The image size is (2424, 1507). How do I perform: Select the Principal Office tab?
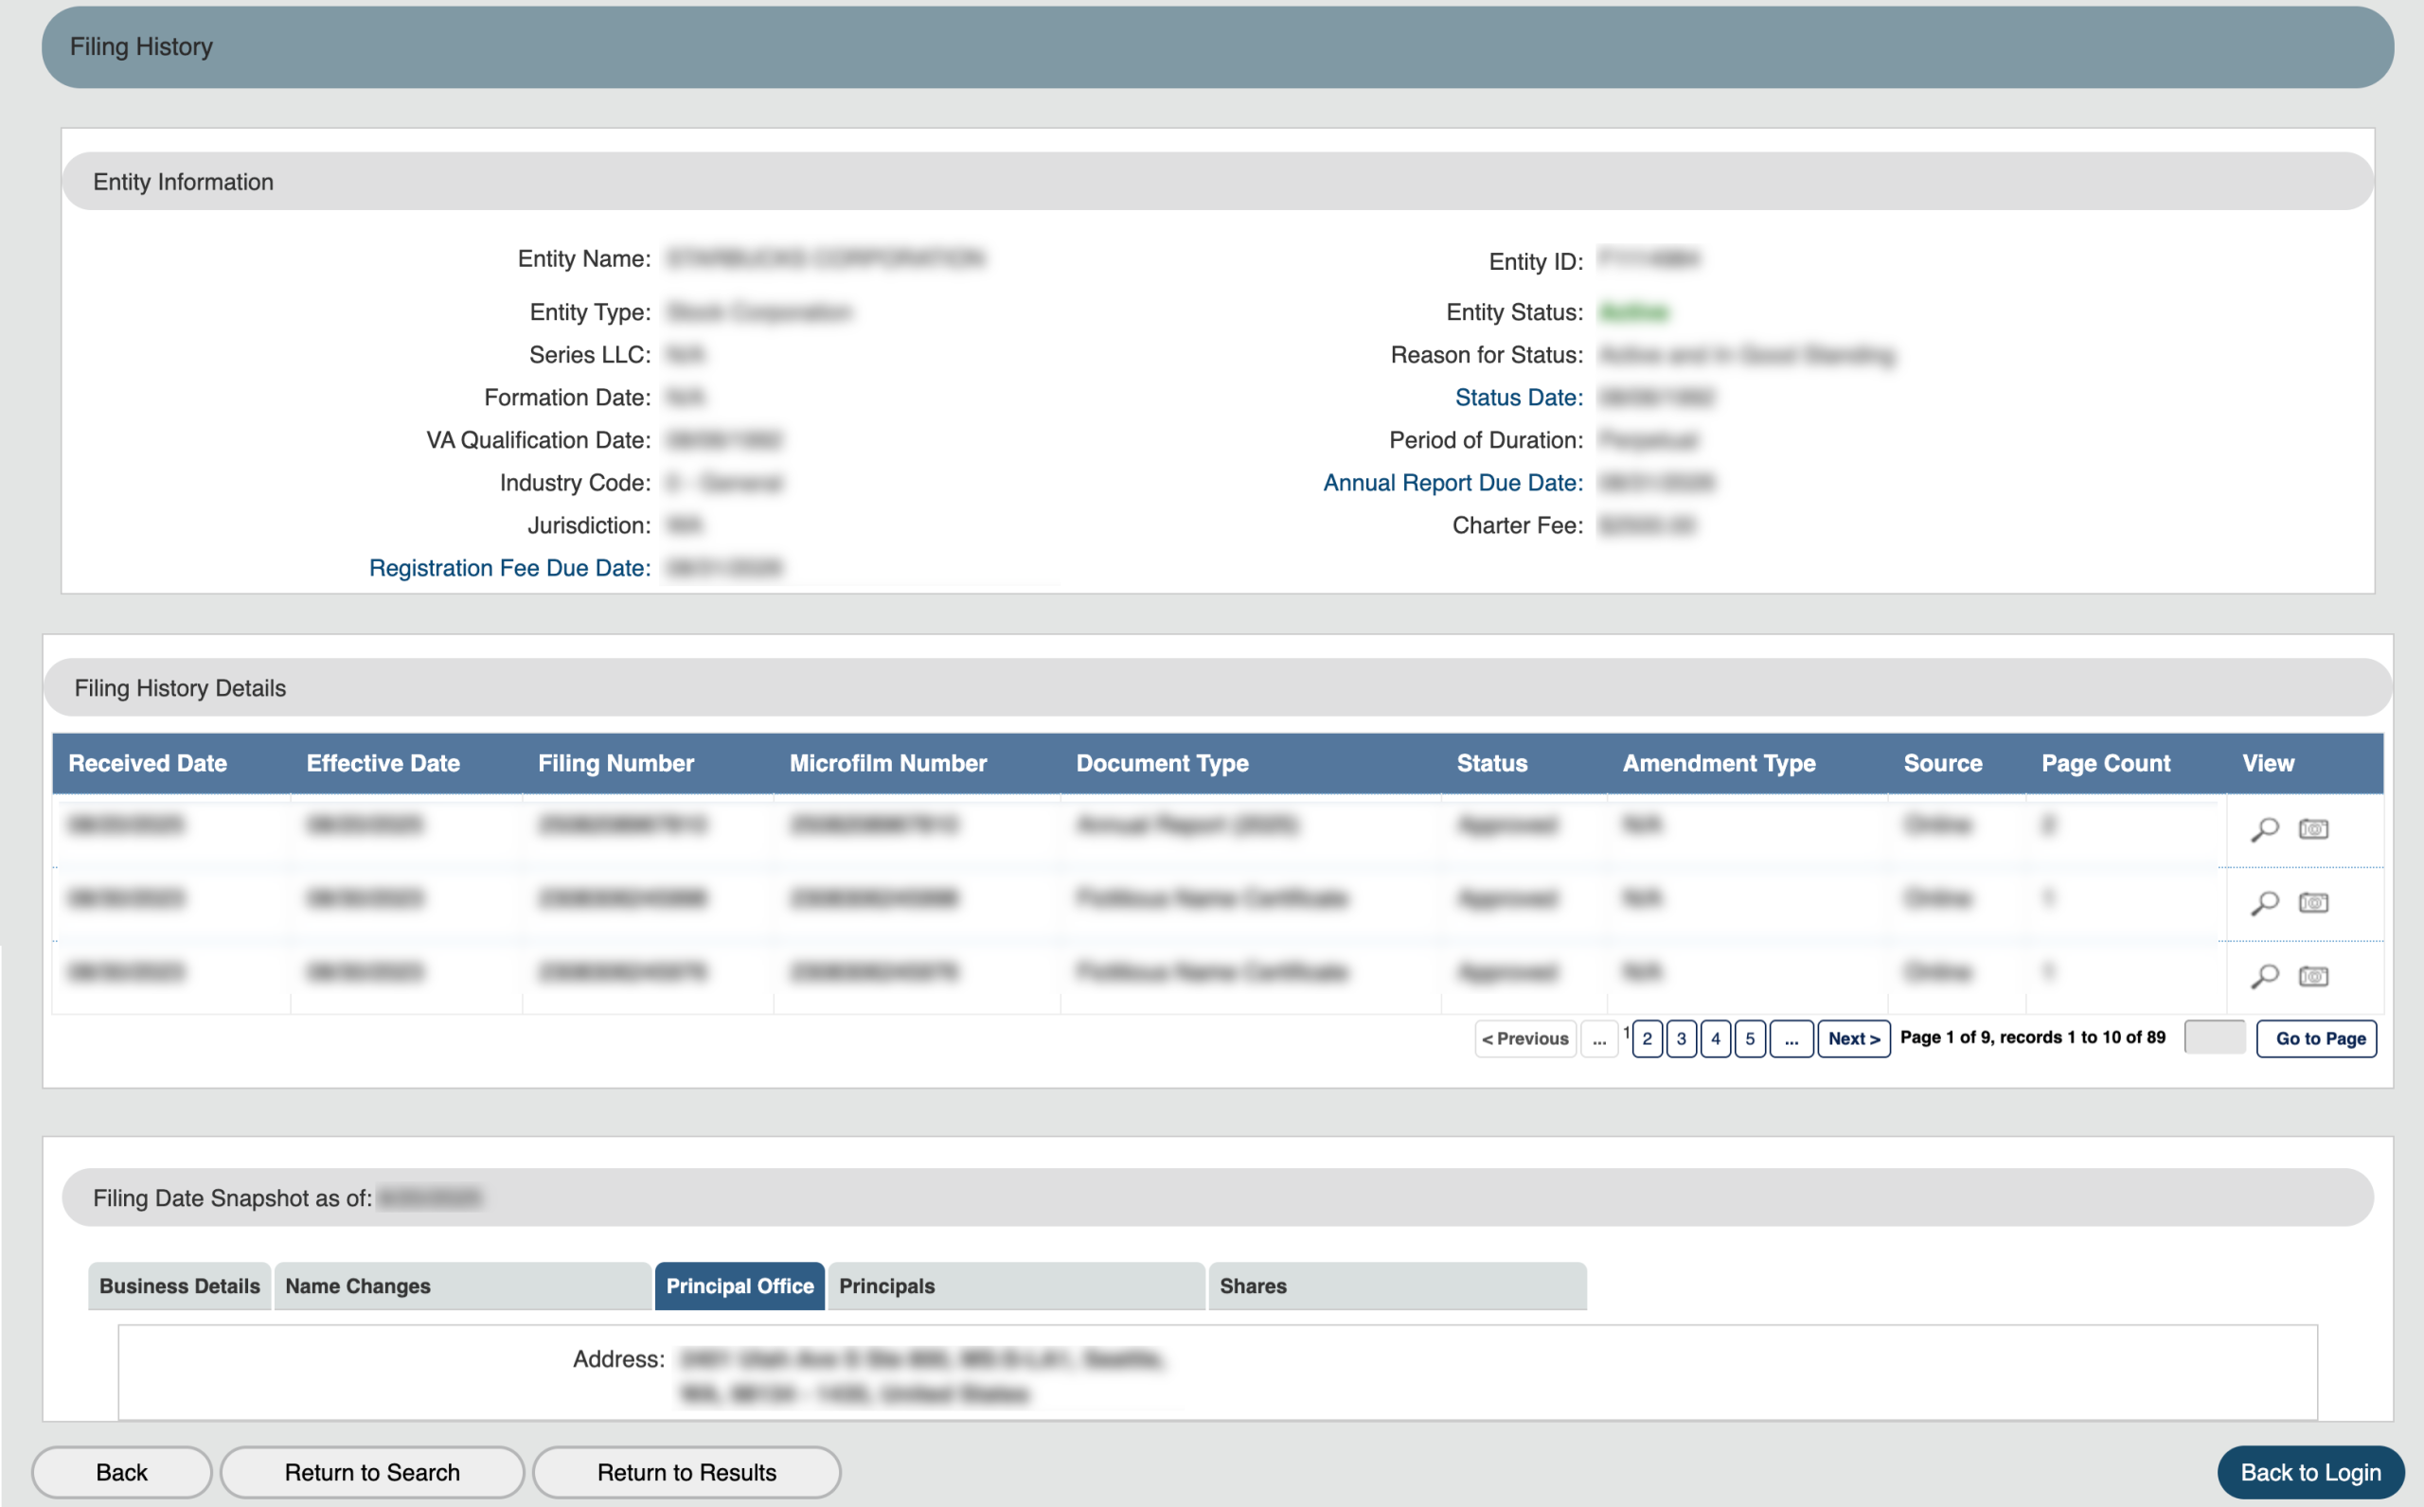click(x=740, y=1285)
